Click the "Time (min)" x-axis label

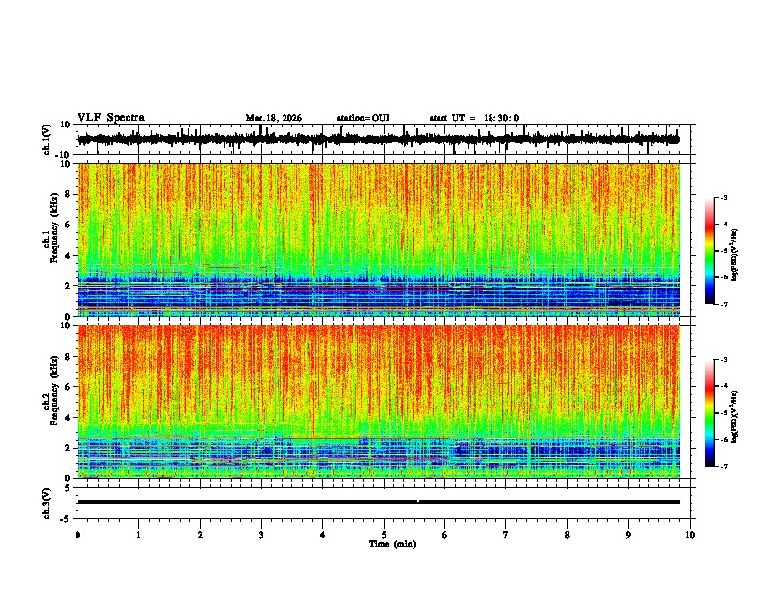pyautogui.click(x=392, y=544)
